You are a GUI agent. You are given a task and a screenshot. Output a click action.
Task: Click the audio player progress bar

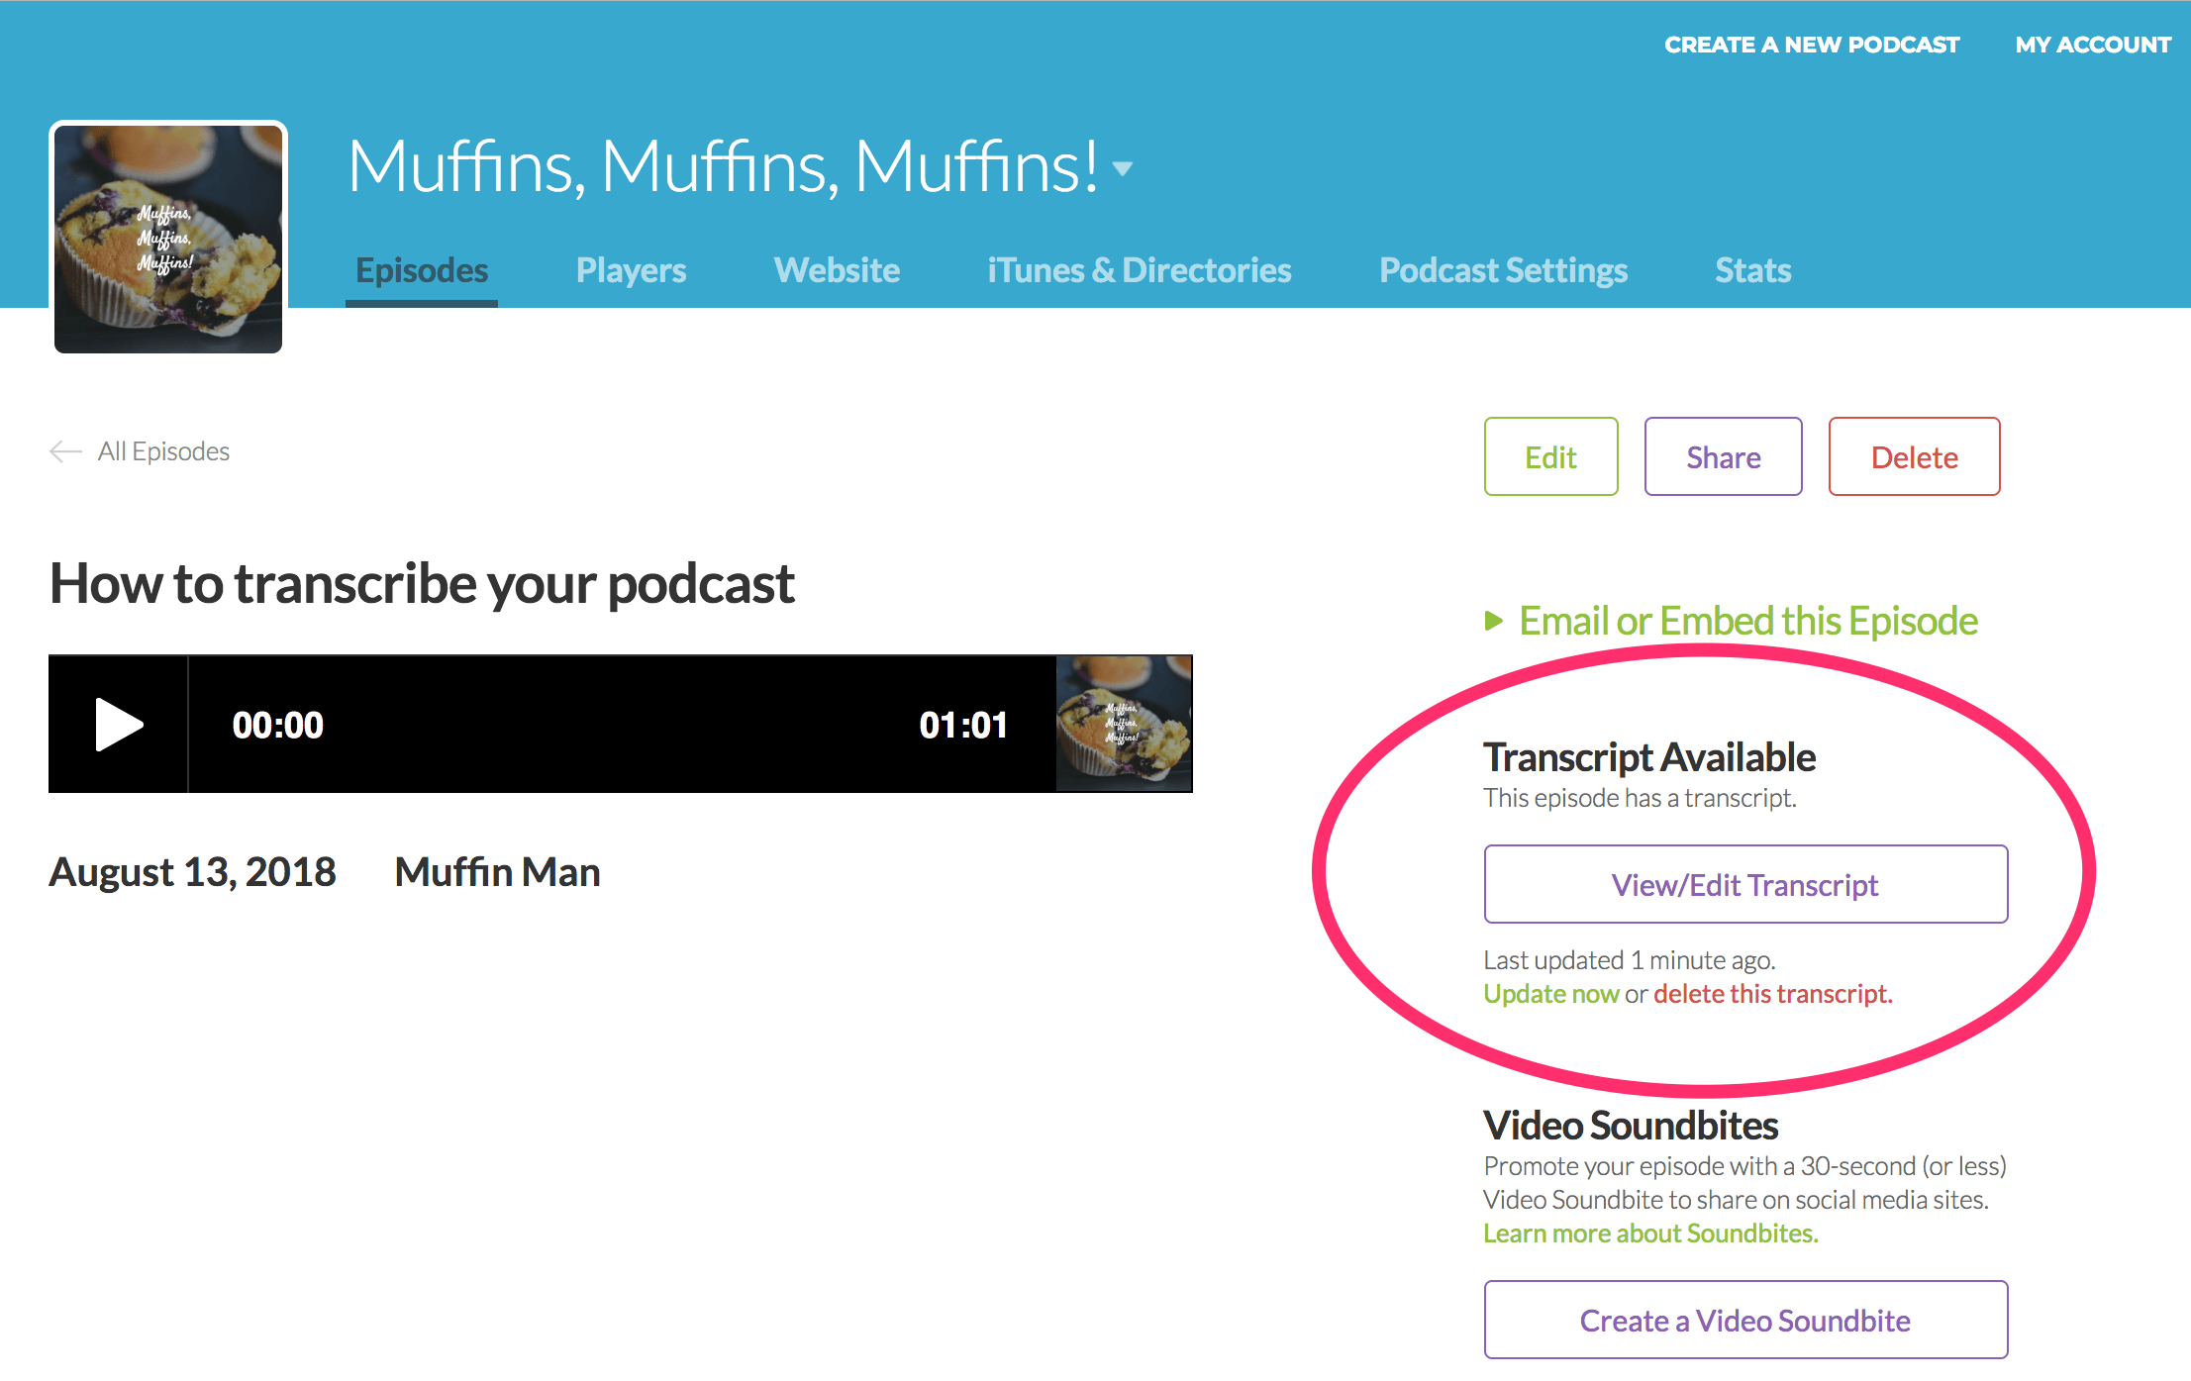pyautogui.click(x=621, y=725)
